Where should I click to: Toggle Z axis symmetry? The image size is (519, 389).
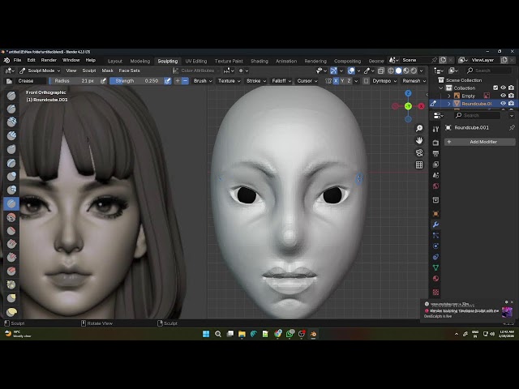click(x=349, y=81)
